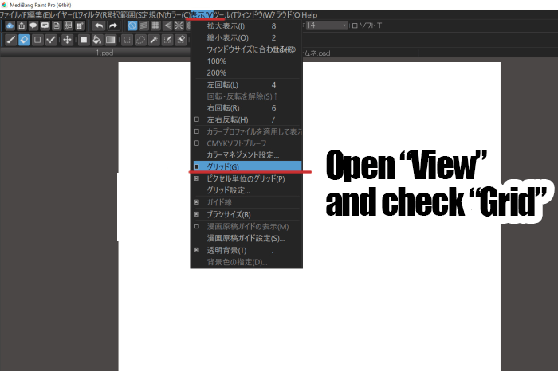558x371 pixels.
Task: Open グリッド設定... grid settings
Action: coord(246,190)
